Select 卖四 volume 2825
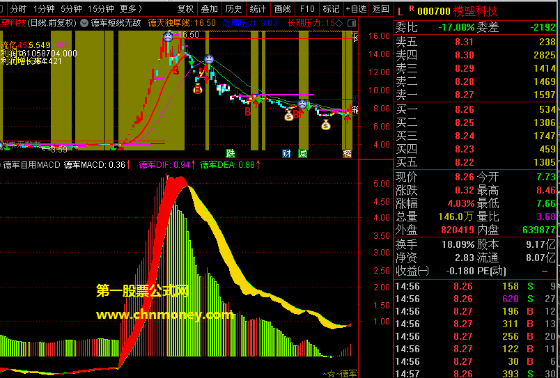 point(545,55)
